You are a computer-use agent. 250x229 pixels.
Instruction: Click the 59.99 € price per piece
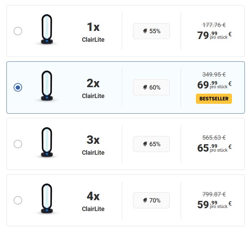[214, 205]
